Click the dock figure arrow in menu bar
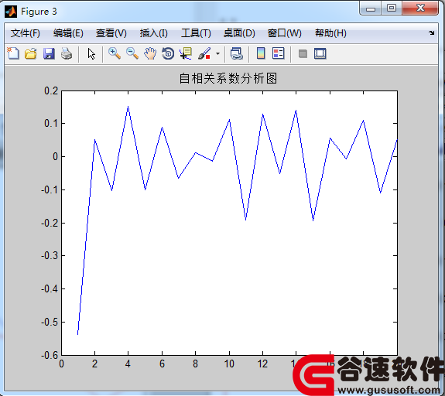The image size is (445, 396). click(x=431, y=33)
